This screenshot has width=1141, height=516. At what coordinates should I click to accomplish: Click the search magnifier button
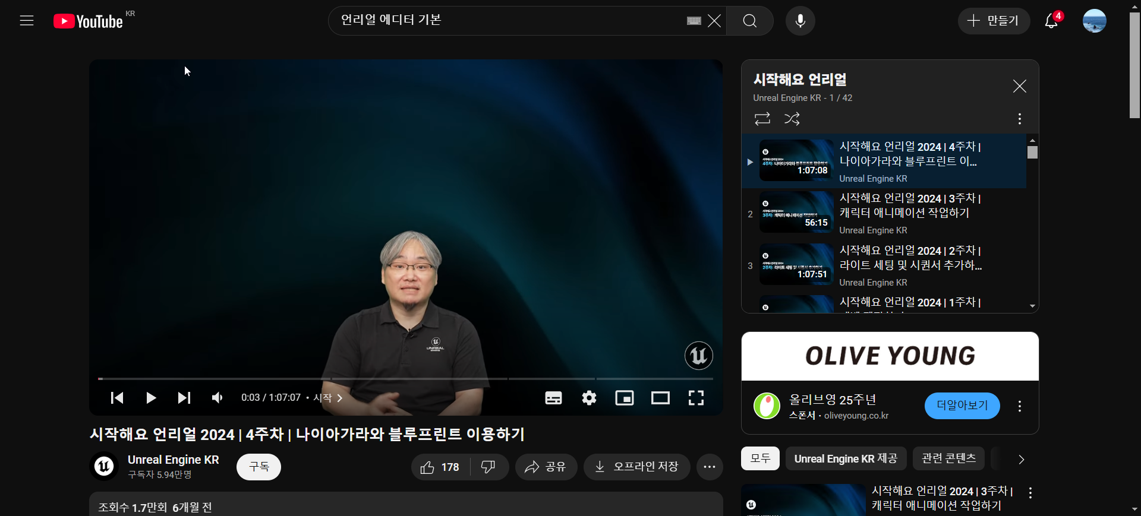tap(750, 21)
